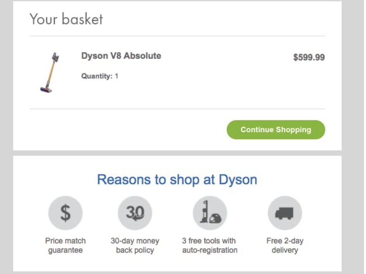This screenshot has height=274, width=366.
Task: Click the Price match guarantee label
Action: coord(65,245)
